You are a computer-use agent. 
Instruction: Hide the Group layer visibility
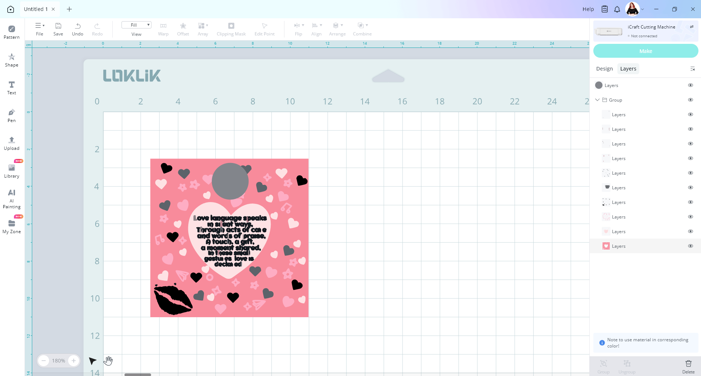coord(690,100)
